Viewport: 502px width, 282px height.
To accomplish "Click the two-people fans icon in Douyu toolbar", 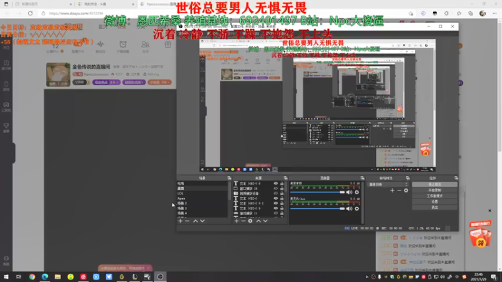I will [146, 44].
